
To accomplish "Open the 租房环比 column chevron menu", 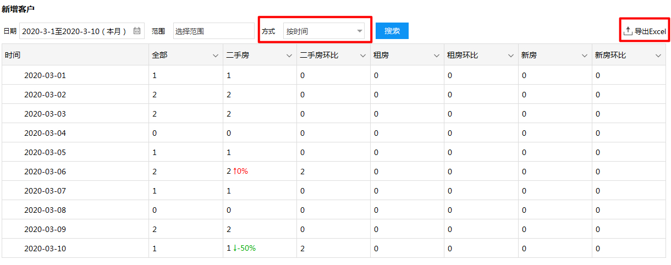I will [511, 56].
